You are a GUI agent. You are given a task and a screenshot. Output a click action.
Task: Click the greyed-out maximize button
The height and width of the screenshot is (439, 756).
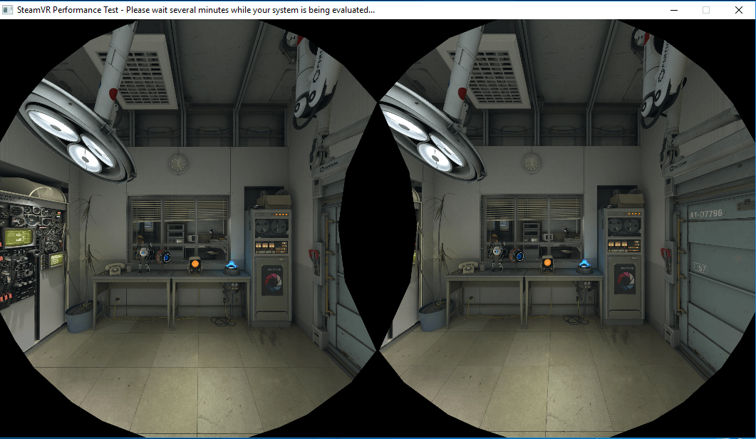click(706, 10)
